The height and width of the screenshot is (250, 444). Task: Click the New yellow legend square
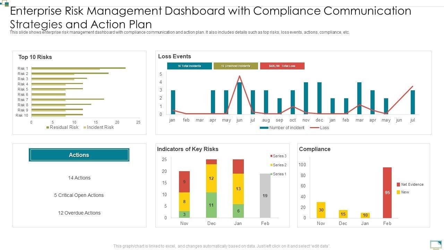coord(398,192)
